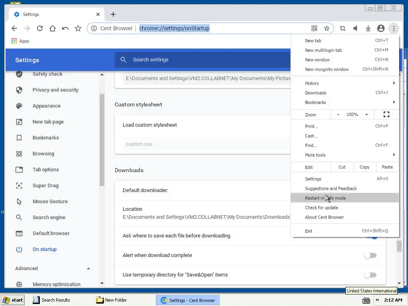Click the custom.css stylesheet field

[x=207, y=144]
